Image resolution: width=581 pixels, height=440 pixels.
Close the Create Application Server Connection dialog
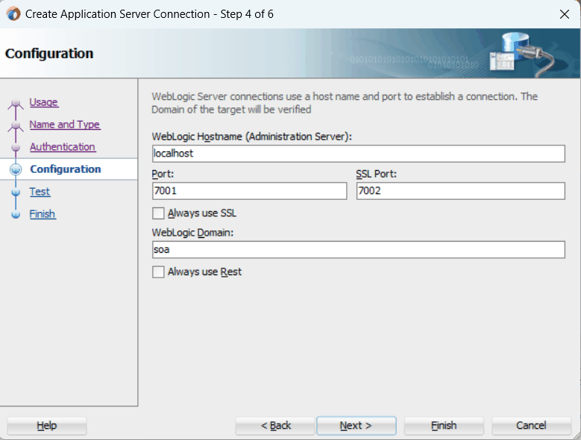click(x=565, y=14)
